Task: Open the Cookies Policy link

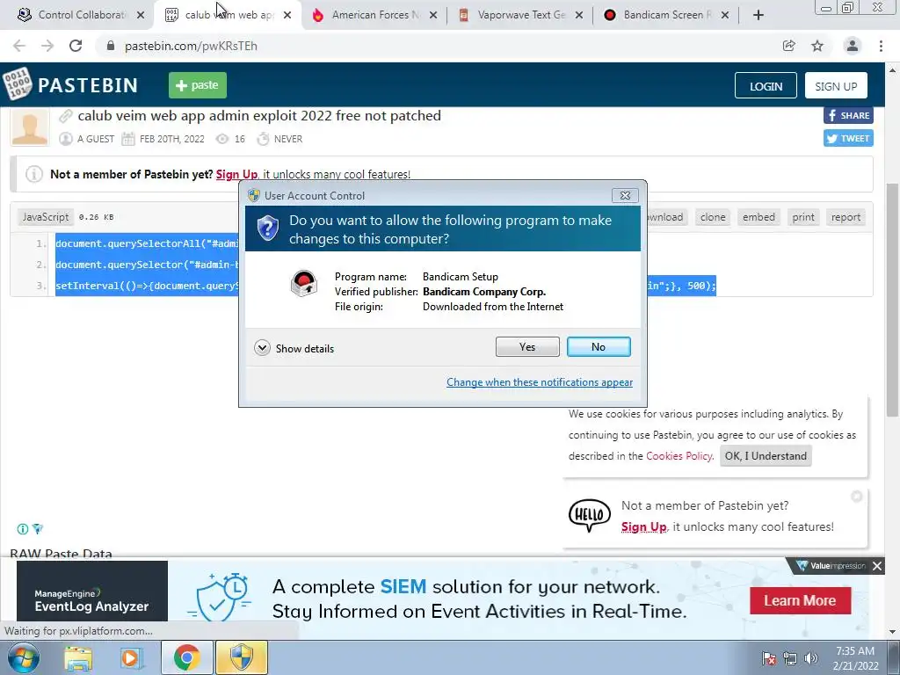Action: coord(679,456)
